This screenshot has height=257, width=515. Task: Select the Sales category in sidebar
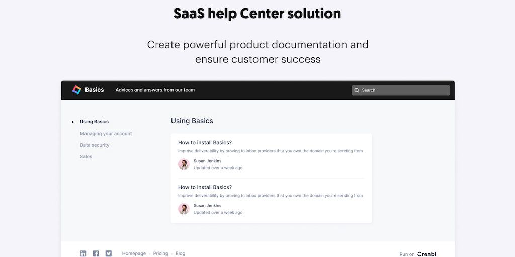pyautogui.click(x=86, y=157)
